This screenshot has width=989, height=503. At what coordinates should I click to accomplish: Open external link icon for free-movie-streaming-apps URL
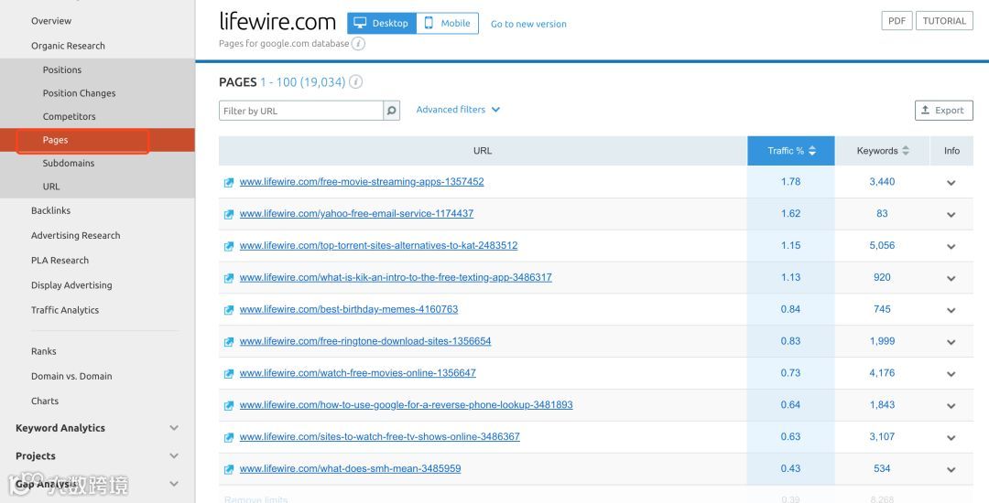tap(229, 183)
